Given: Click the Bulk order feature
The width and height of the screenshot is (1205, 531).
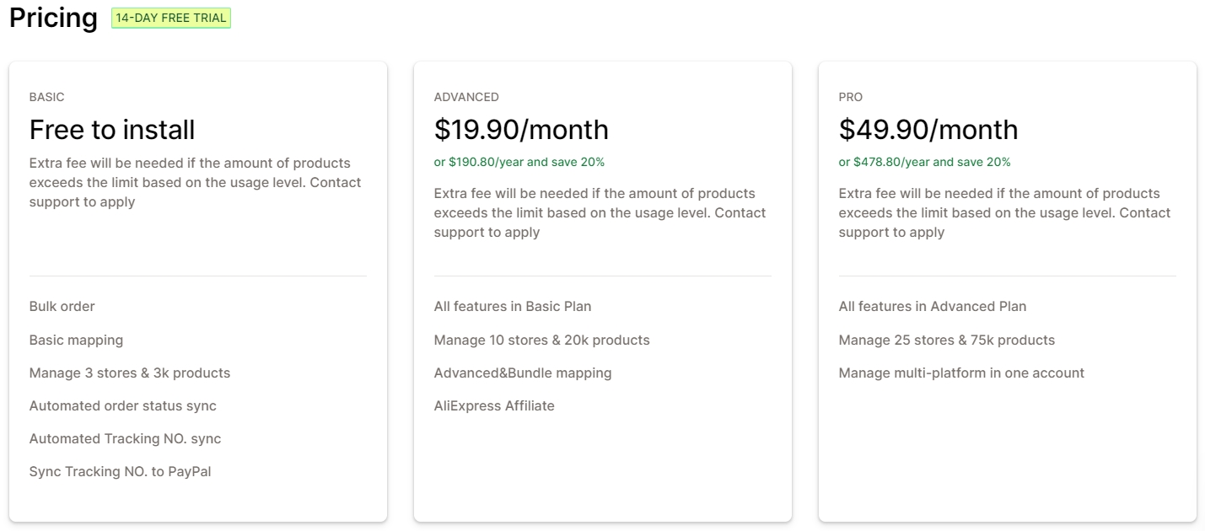Looking at the screenshot, I should coord(62,307).
